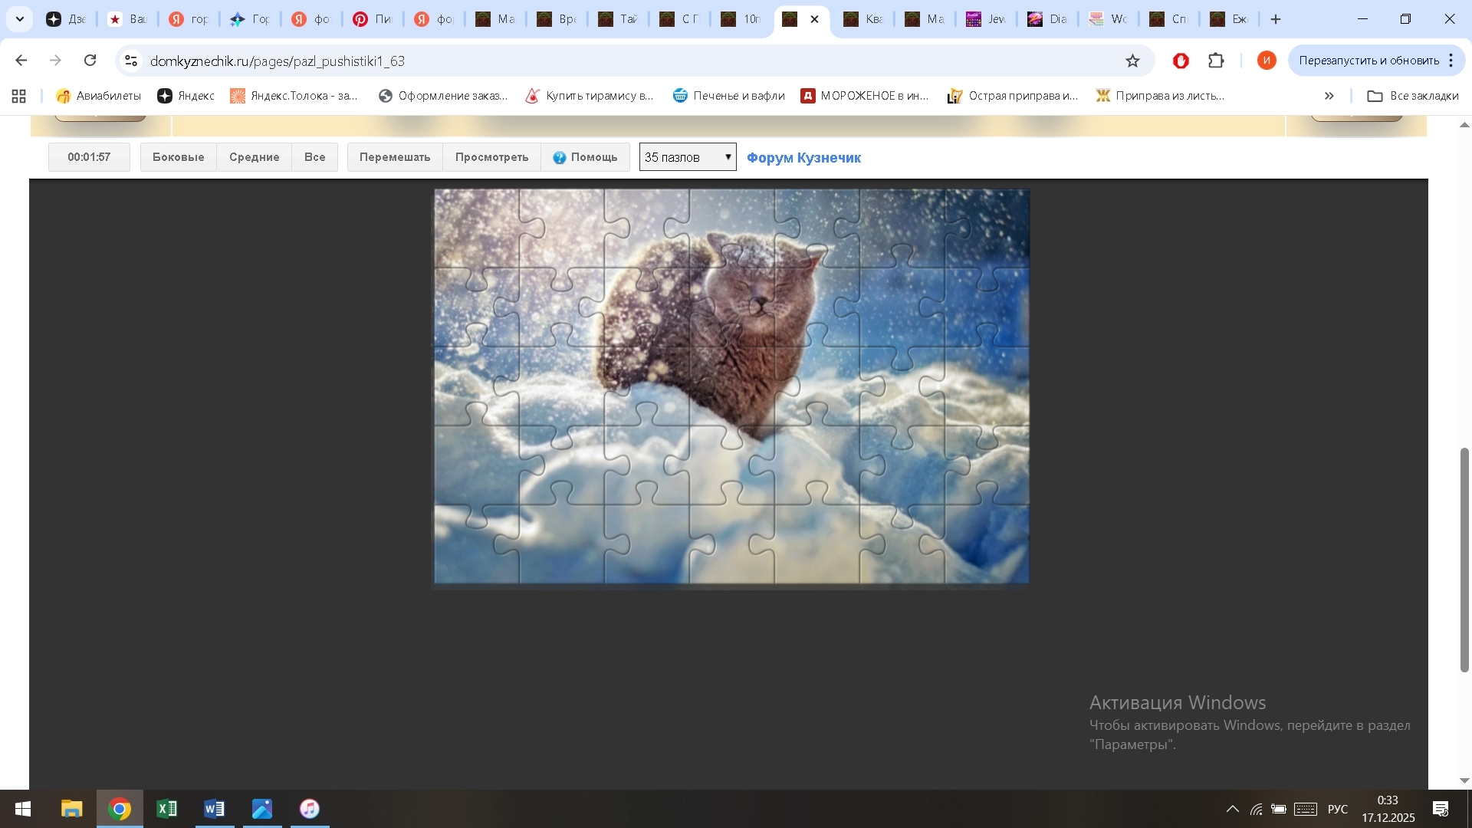The height and width of the screenshot is (828, 1472).
Task: Open the tab search dropdown arrow
Action: [20, 19]
